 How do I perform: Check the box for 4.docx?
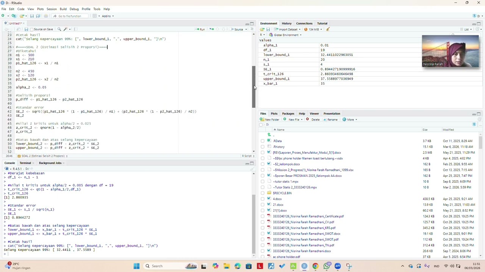(263, 199)
